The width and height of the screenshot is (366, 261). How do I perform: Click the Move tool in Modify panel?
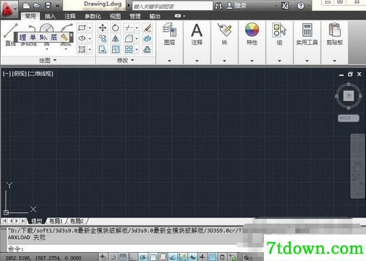pos(103,28)
